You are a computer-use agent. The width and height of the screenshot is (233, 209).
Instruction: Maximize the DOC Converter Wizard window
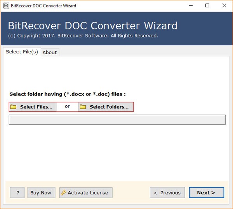pos(207,6)
